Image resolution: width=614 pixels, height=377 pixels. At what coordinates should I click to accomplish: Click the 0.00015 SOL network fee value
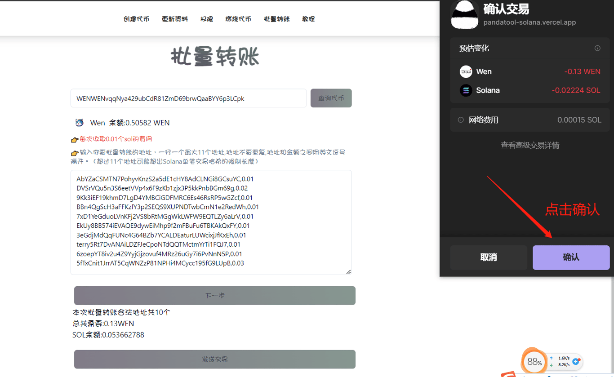coord(579,120)
